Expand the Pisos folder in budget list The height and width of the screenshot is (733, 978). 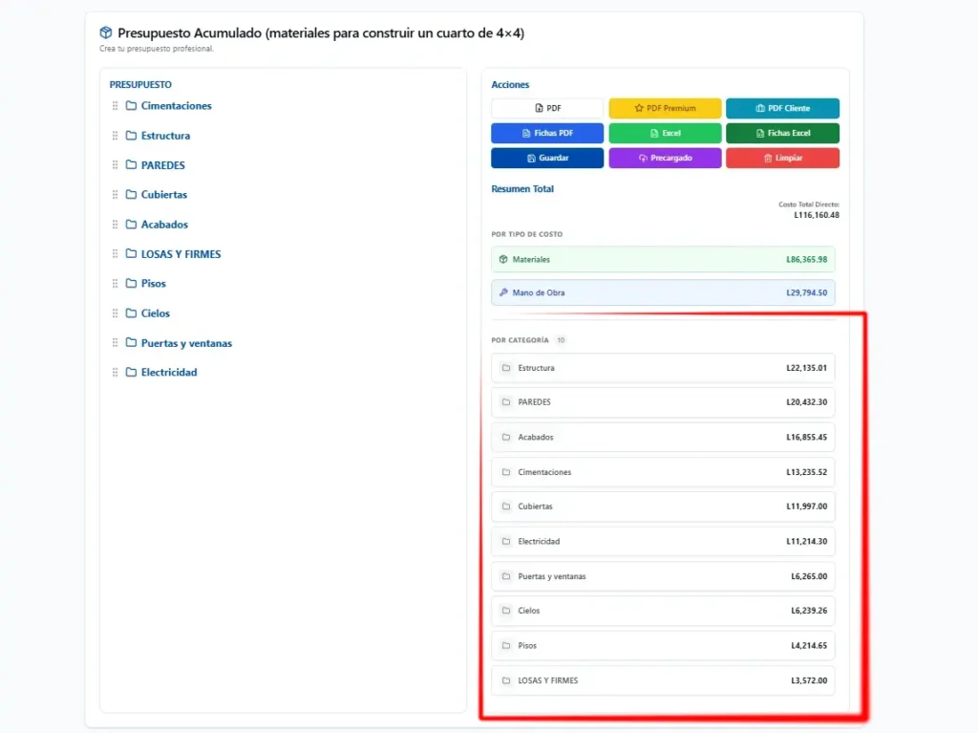[x=153, y=284]
